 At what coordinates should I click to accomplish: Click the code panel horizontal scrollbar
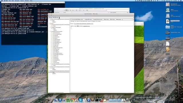tap(84, 92)
